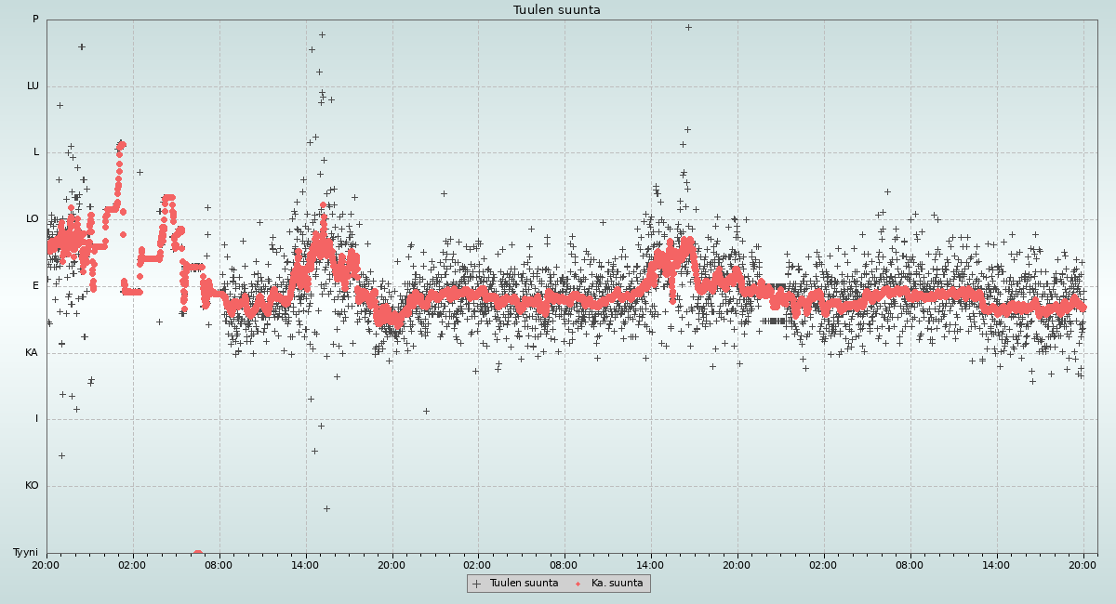Select the 'E' direction label on the Y-axis
The width and height of the screenshot is (1116, 604).
(36, 286)
